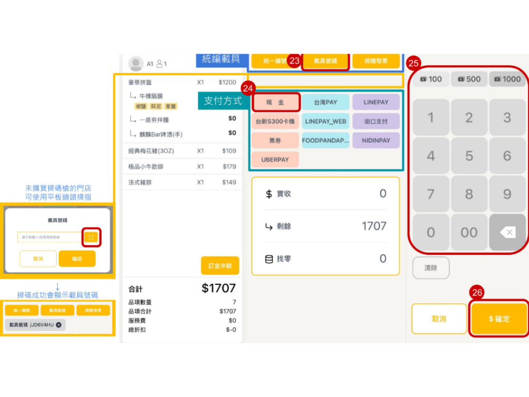This screenshot has width=529, height=397.
Task: Tap the 100 banknote quick amount
Action: pyautogui.click(x=431, y=79)
